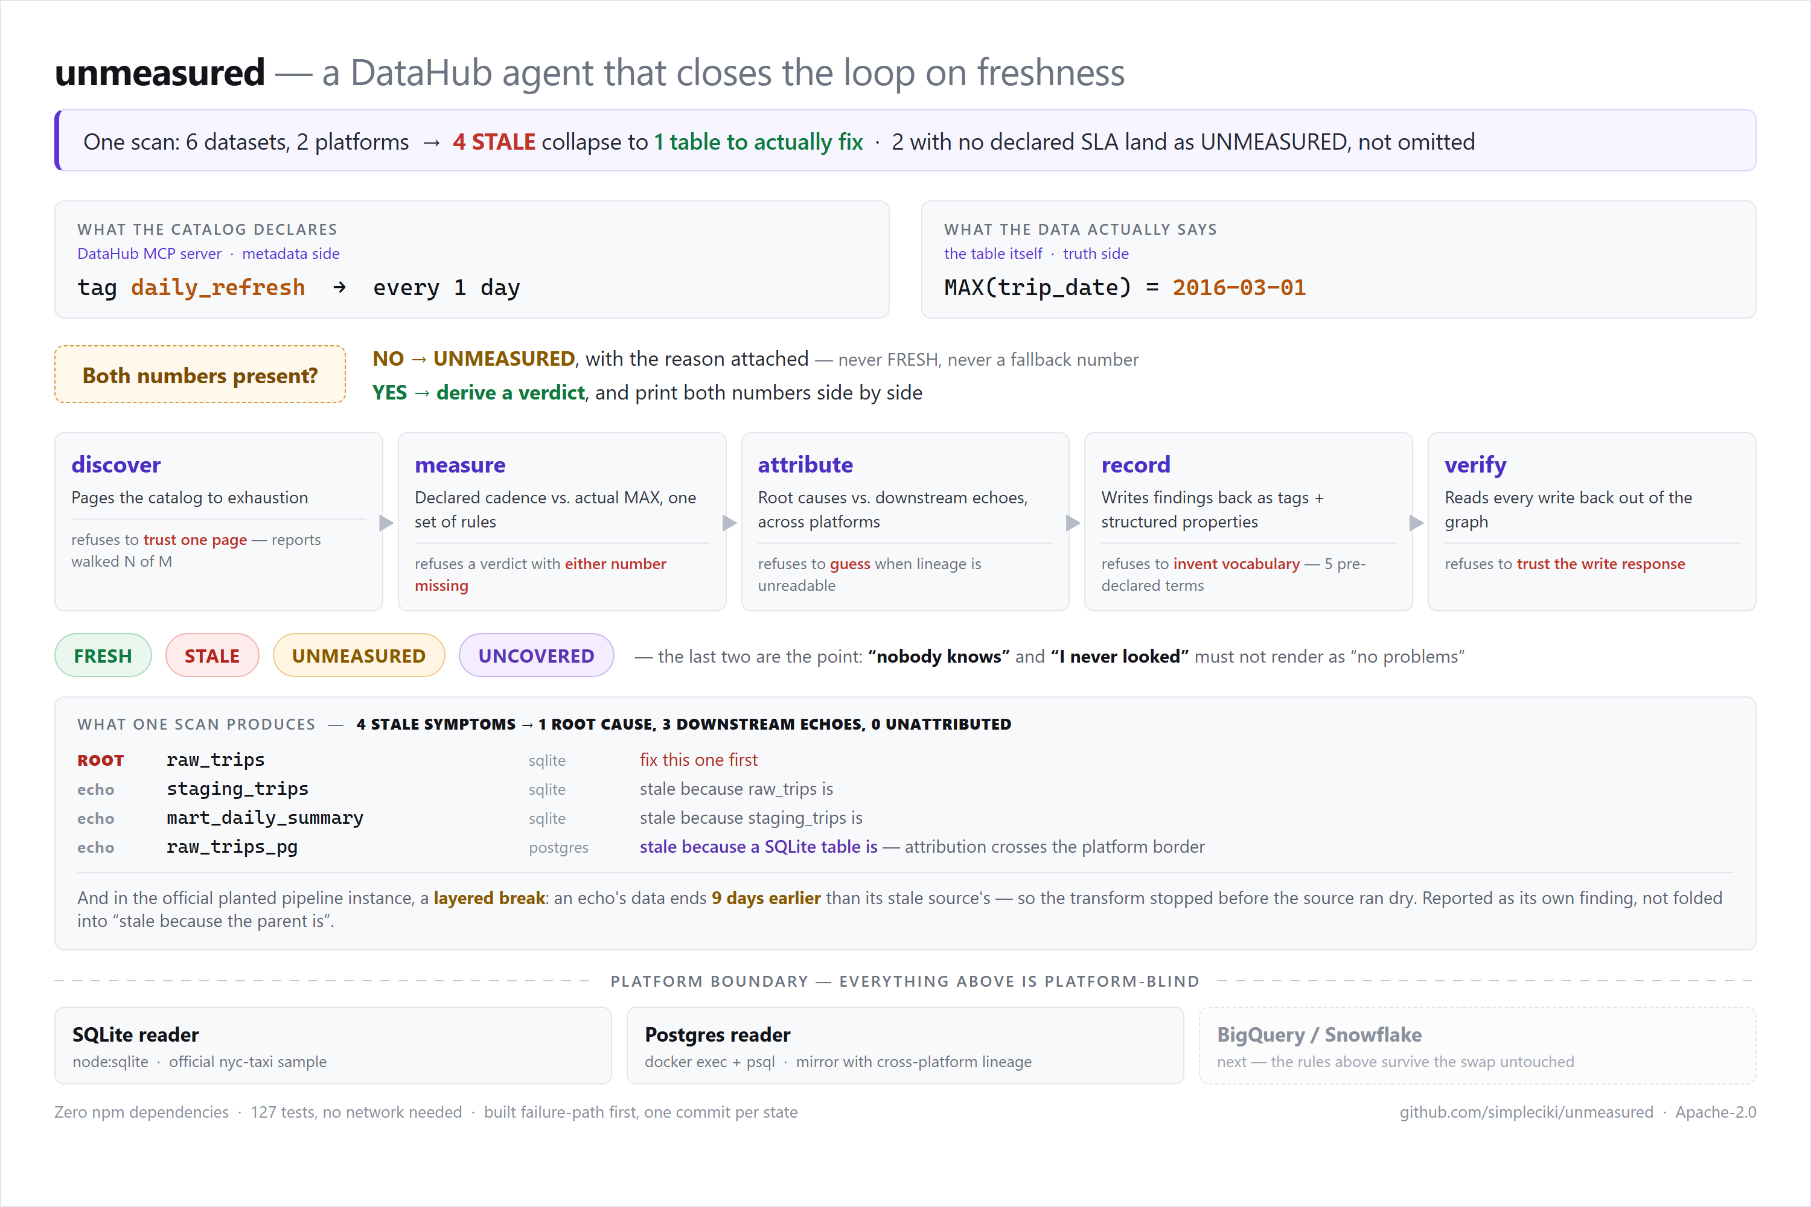Select the FRESH status pill
This screenshot has width=1811, height=1207.
coord(103,655)
